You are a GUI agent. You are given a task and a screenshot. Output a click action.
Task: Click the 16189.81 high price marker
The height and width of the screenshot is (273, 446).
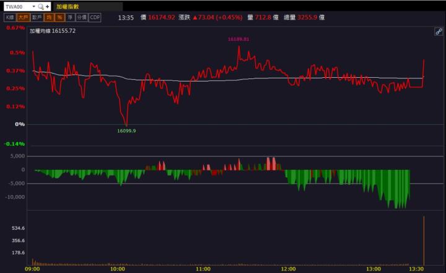(x=238, y=39)
